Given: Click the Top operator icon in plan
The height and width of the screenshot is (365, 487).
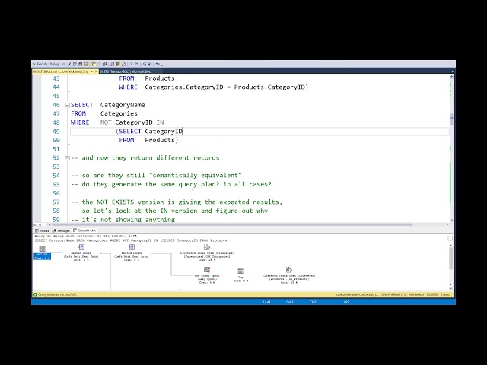Looking at the screenshot, I should click(240, 271).
